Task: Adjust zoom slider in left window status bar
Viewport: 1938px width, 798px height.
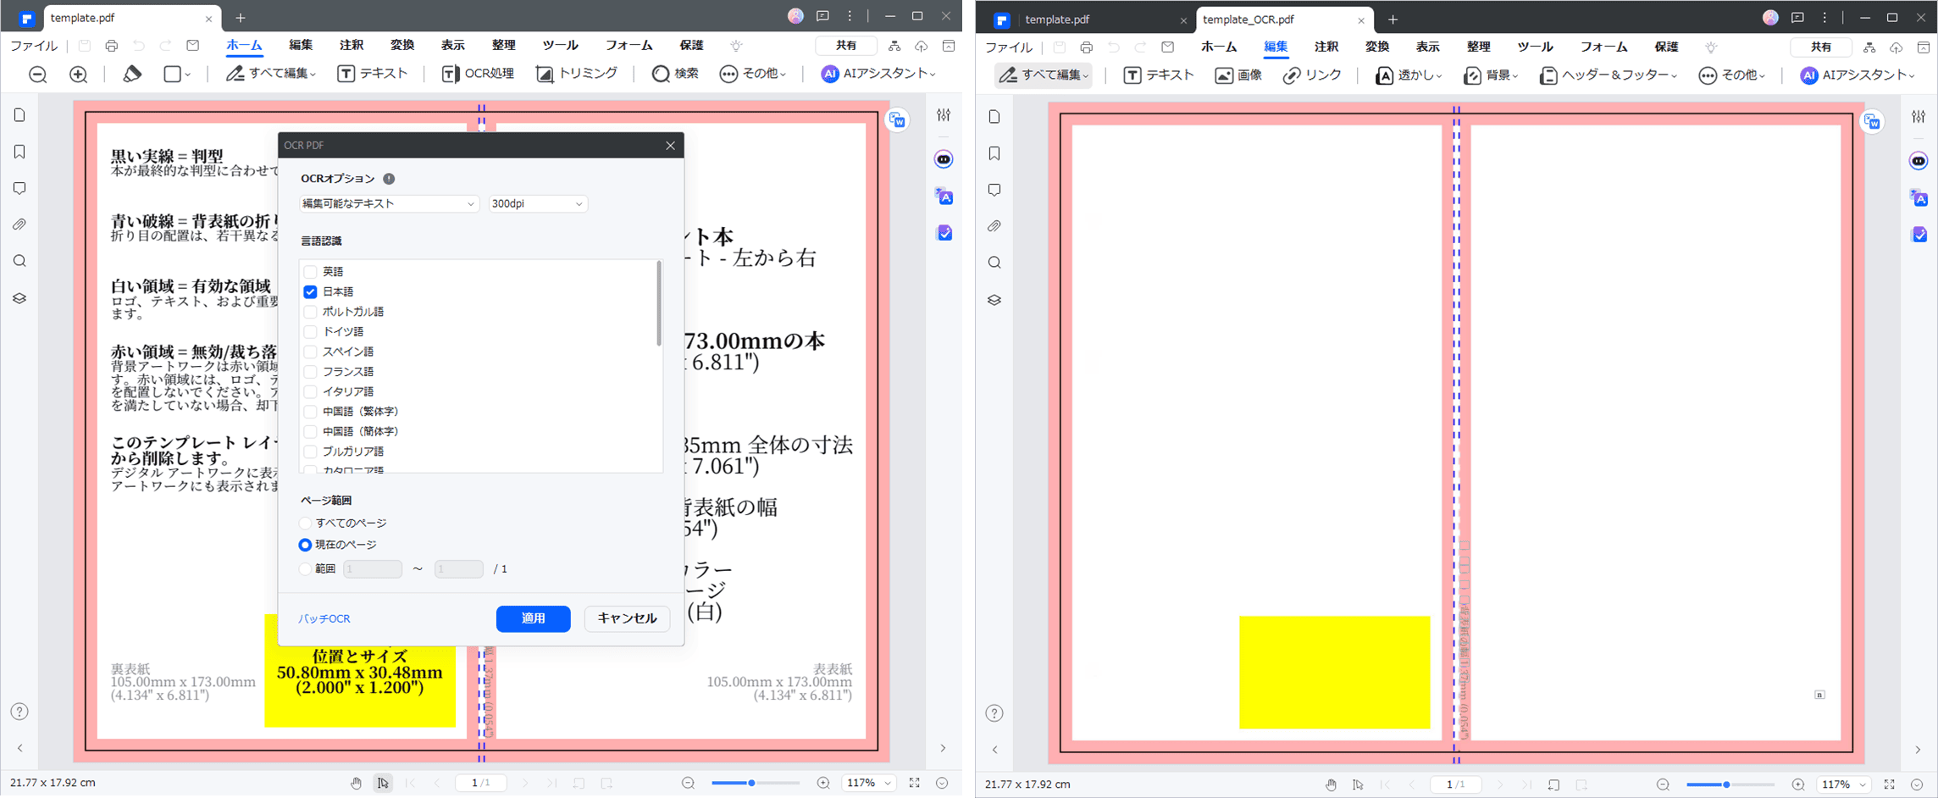Action: coord(751,783)
